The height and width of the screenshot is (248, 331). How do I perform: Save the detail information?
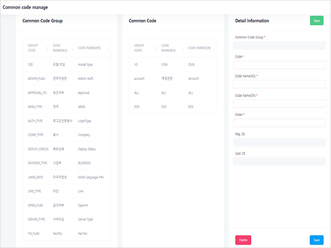316,240
